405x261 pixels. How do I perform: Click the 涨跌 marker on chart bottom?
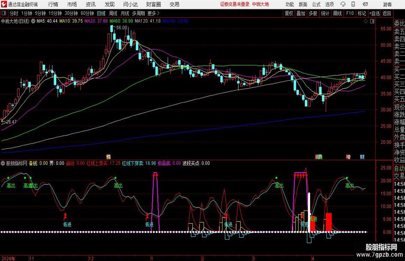pyautogui.click(x=319, y=157)
